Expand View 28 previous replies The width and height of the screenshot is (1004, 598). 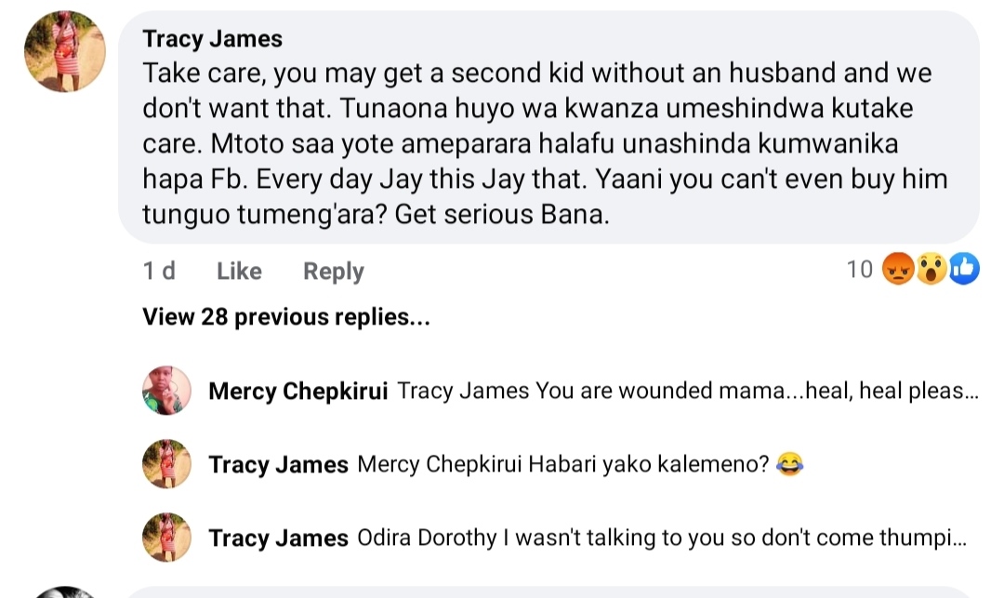[286, 317]
